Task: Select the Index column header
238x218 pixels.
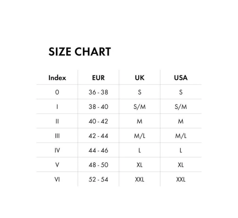Action: (57, 78)
